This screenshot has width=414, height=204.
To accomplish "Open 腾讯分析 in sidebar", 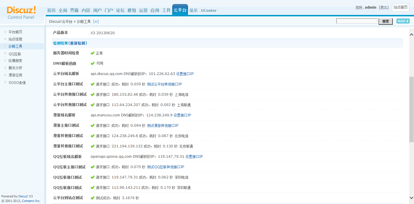I will (15, 68).
